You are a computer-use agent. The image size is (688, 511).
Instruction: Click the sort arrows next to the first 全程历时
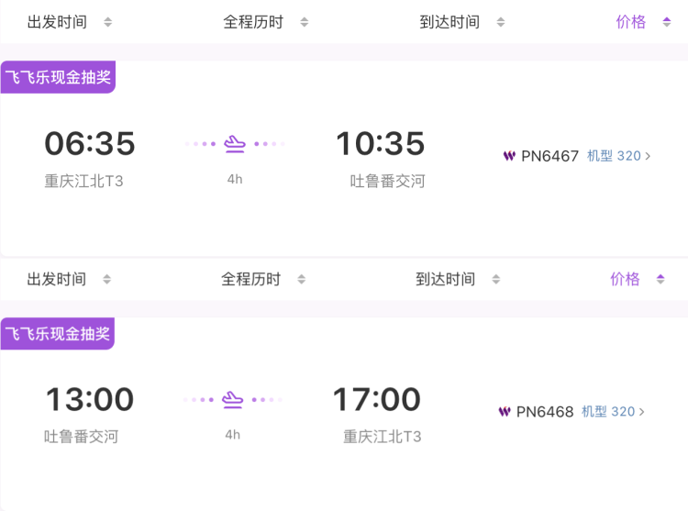pos(305,22)
